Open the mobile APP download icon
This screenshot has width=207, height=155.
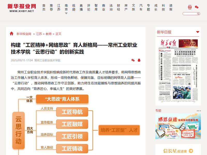tap(190, 7)
